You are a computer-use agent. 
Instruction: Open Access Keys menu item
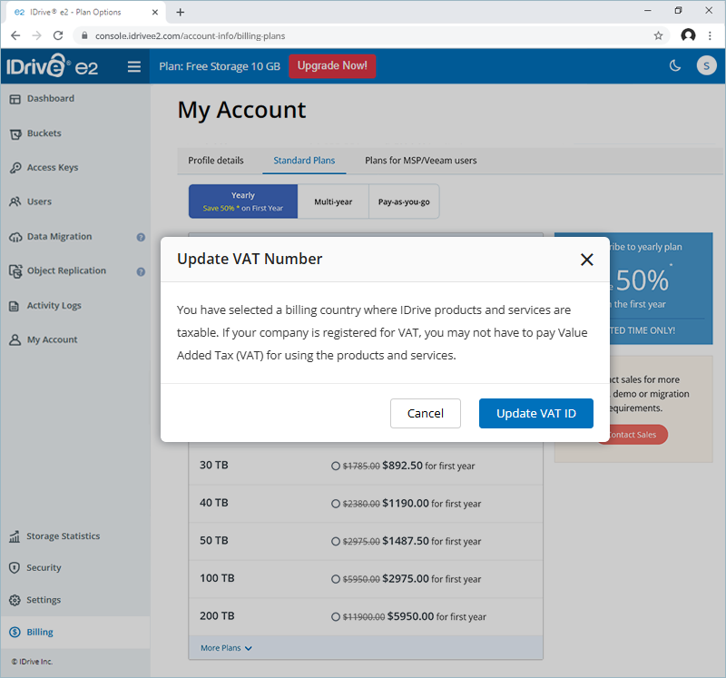tap(53, 168)
